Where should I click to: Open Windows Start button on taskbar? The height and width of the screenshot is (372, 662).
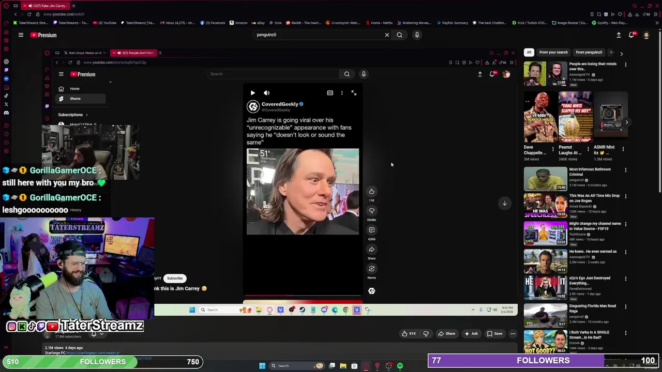[x=262, y=366]
